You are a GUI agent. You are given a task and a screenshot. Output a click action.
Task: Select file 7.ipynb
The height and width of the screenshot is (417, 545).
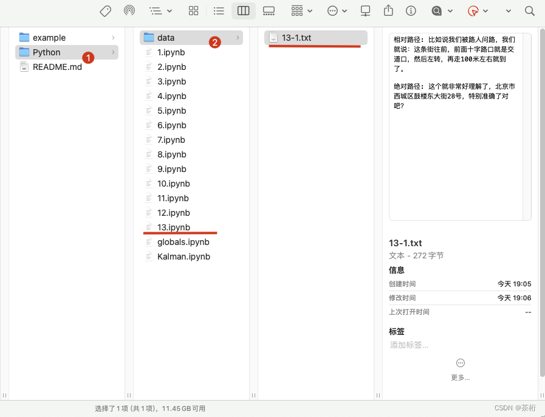[x=191, y=140]
